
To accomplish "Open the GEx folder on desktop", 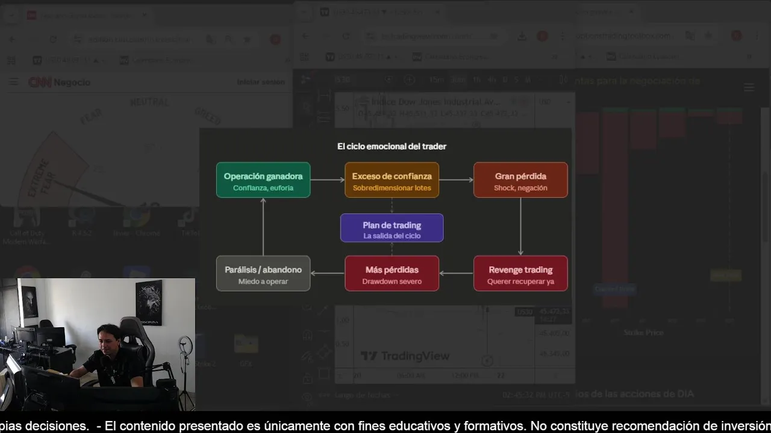I will [246, 350].
